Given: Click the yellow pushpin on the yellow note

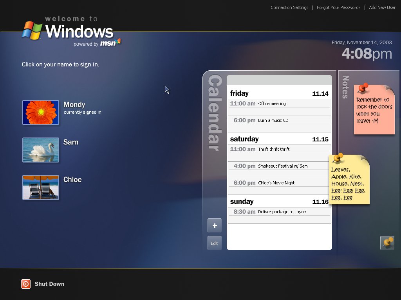Looking at the screenshot, I should (338, 158).
